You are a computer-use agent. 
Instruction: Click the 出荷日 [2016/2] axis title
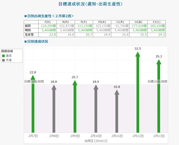pos(96,141)
